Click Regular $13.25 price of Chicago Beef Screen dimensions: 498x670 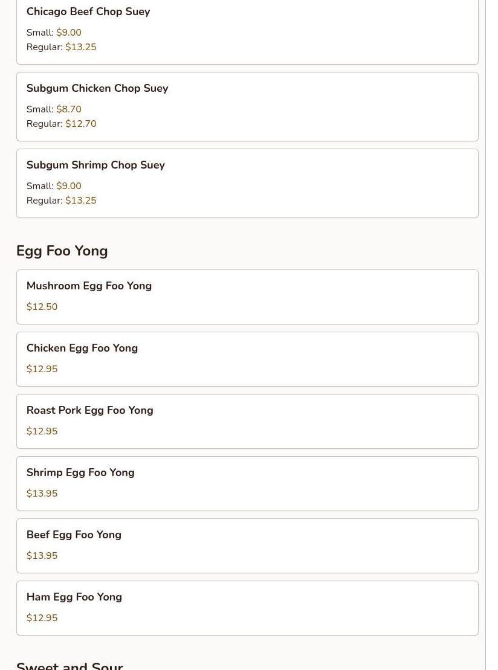pyautogui.click(x=62, y=47)
